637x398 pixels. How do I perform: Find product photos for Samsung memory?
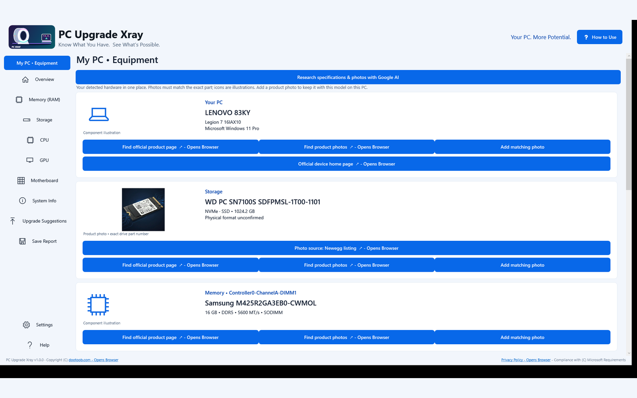[347, 337]
